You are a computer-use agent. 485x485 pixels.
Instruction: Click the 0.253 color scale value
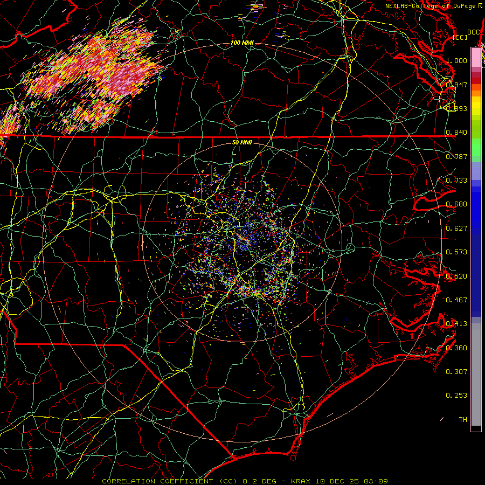456,396
